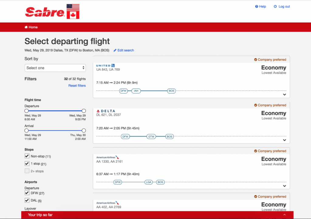Click the 6:37 AM to 1:17 PM time text
The height and width of the screenshot is (219, 311).
coord(118,174)
